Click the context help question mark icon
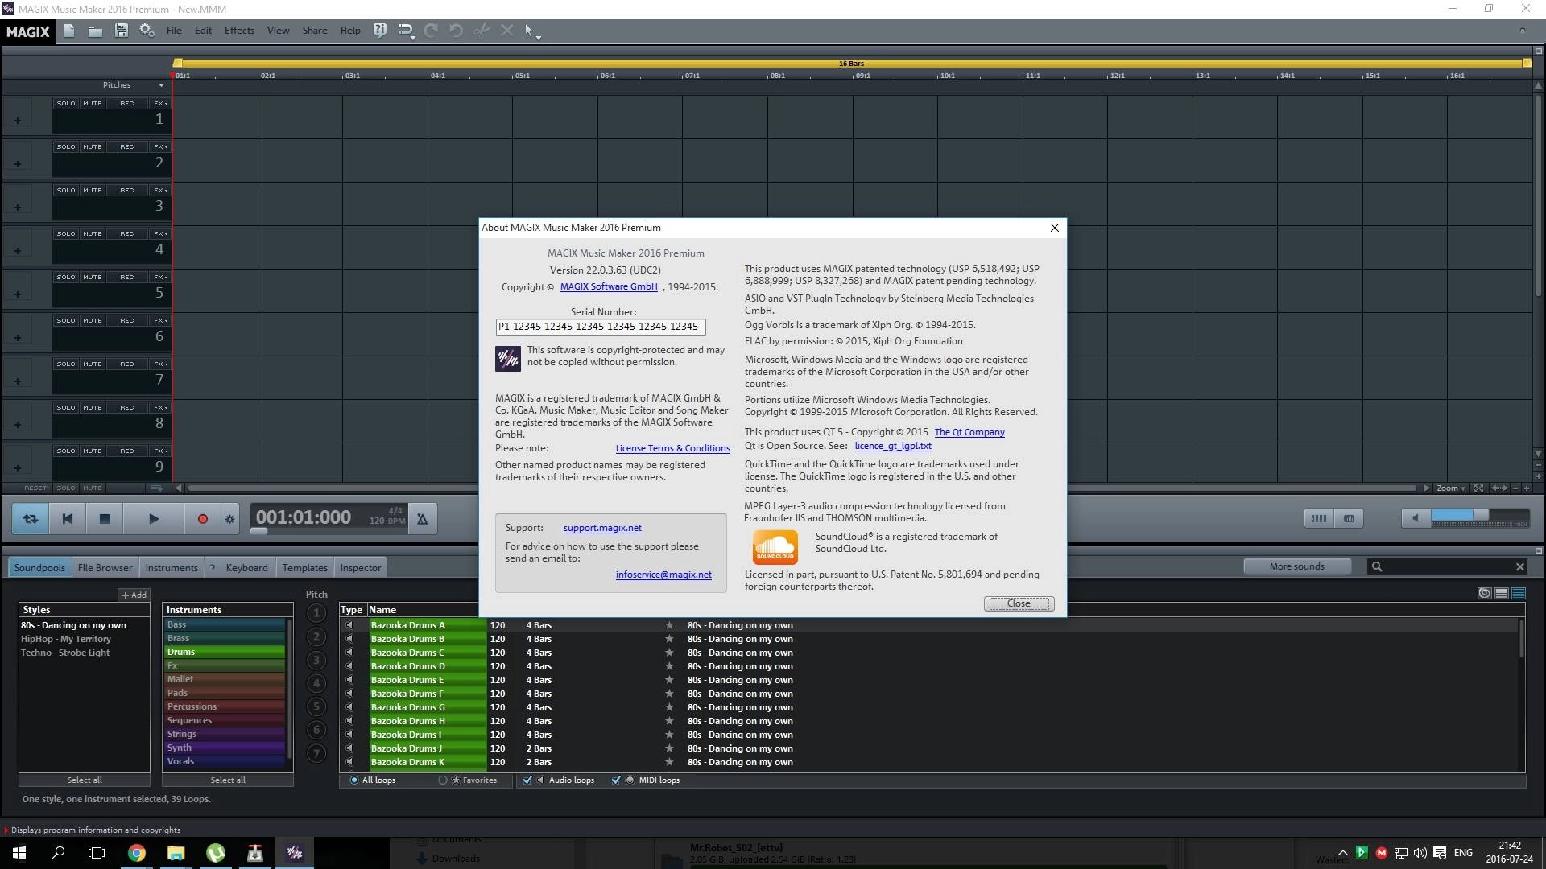Viewport: 1546px width, 869px height. [x=380, y=31]
